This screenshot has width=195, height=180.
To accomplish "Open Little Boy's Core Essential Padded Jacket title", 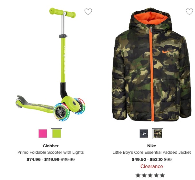I will 152,152.
